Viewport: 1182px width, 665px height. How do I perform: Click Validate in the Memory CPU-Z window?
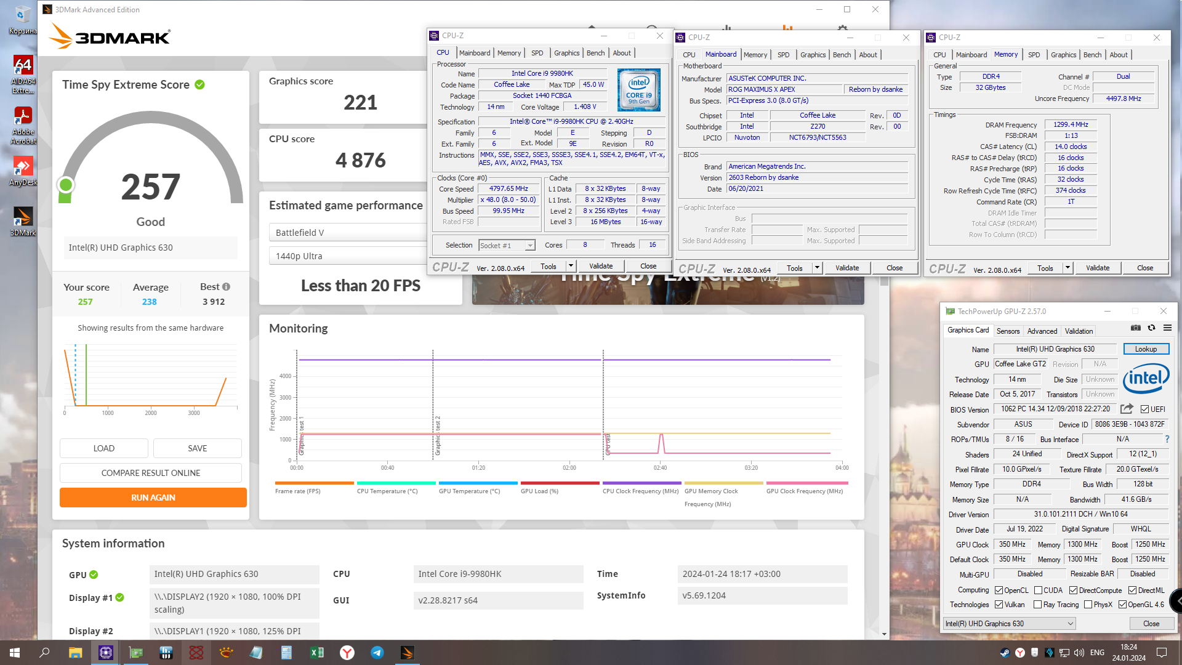(1098, 268)
